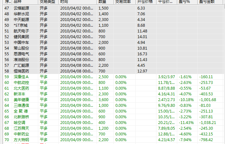Click loss percentage -7.94%
Screen dimensions: 225x144
185,140
